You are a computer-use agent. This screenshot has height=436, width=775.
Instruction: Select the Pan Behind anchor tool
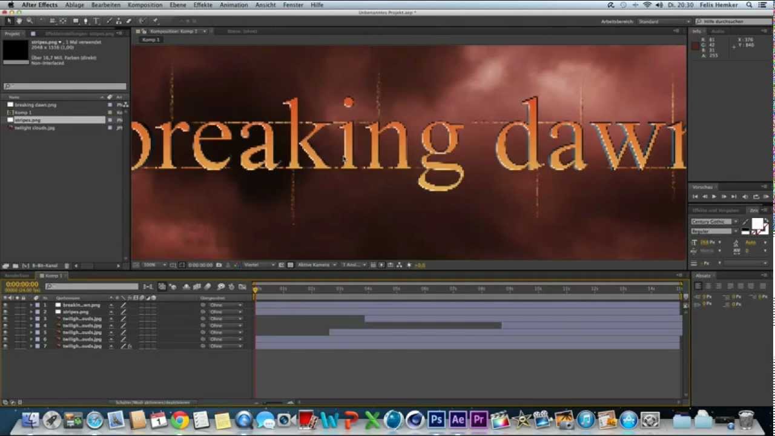(x=63, y=21)
